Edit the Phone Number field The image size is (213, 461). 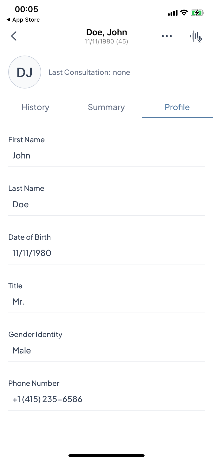[106, 399]
